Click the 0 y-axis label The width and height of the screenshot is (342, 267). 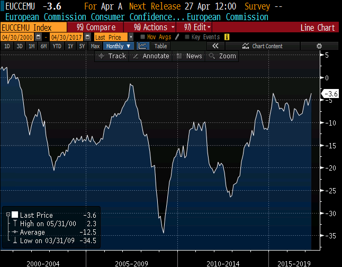pos(327,78)
